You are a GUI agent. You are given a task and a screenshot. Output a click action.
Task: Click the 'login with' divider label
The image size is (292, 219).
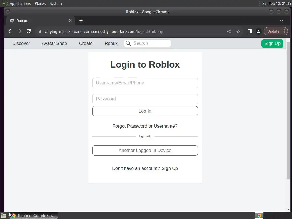pyautogui.click(x=145, y=137)
